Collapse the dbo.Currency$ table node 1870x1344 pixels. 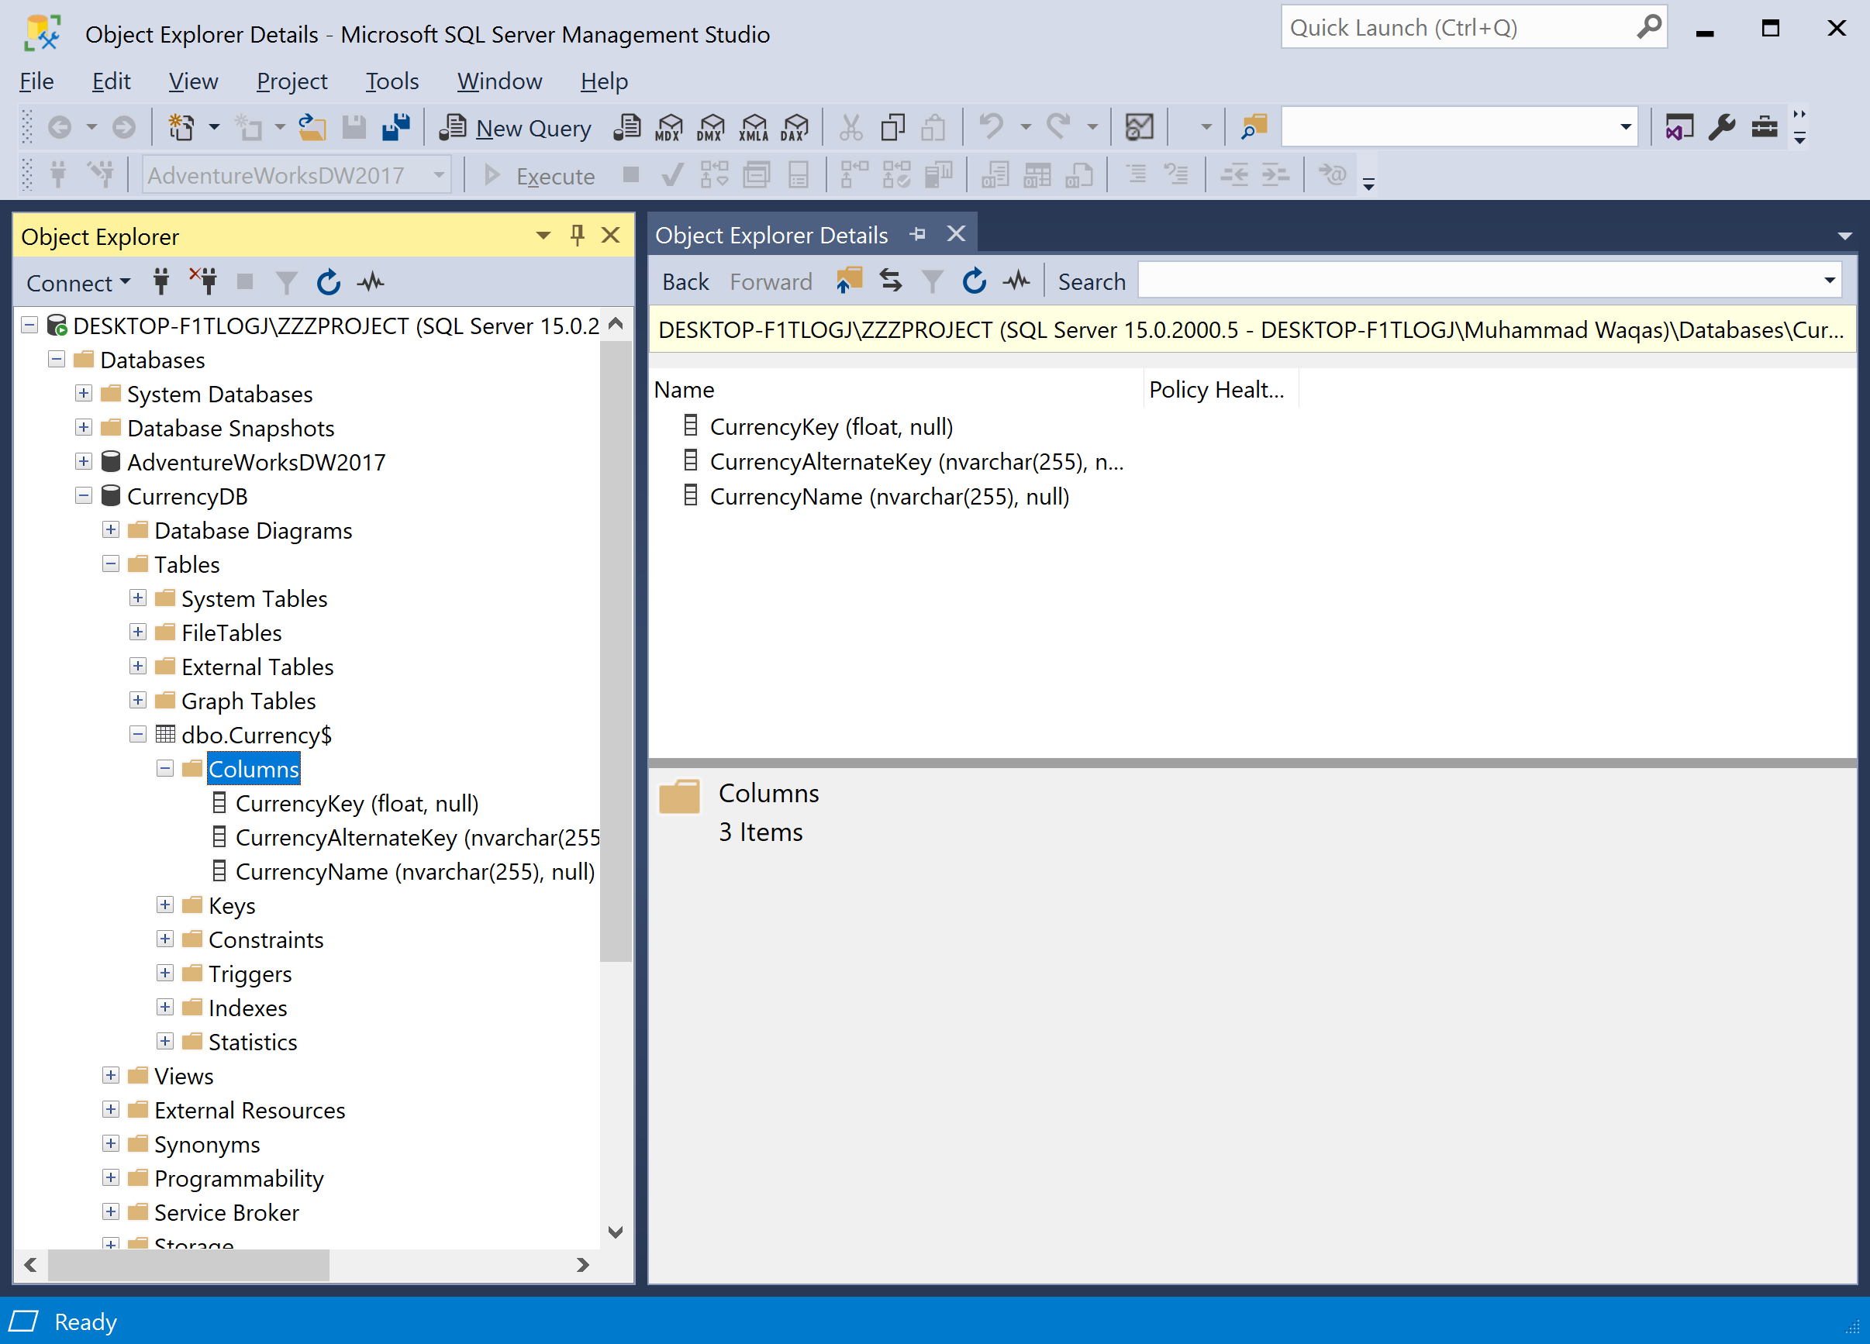[x=138, y=735]
